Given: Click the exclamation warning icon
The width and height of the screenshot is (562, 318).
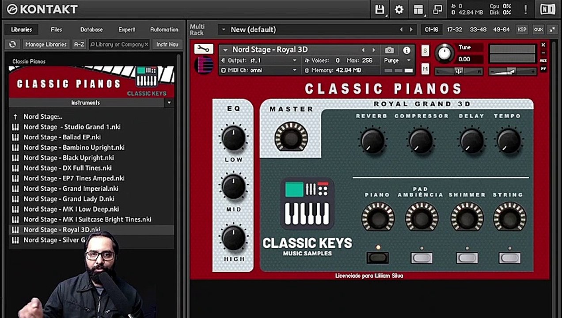Looking at the screenshot, I should coord(526,9).
